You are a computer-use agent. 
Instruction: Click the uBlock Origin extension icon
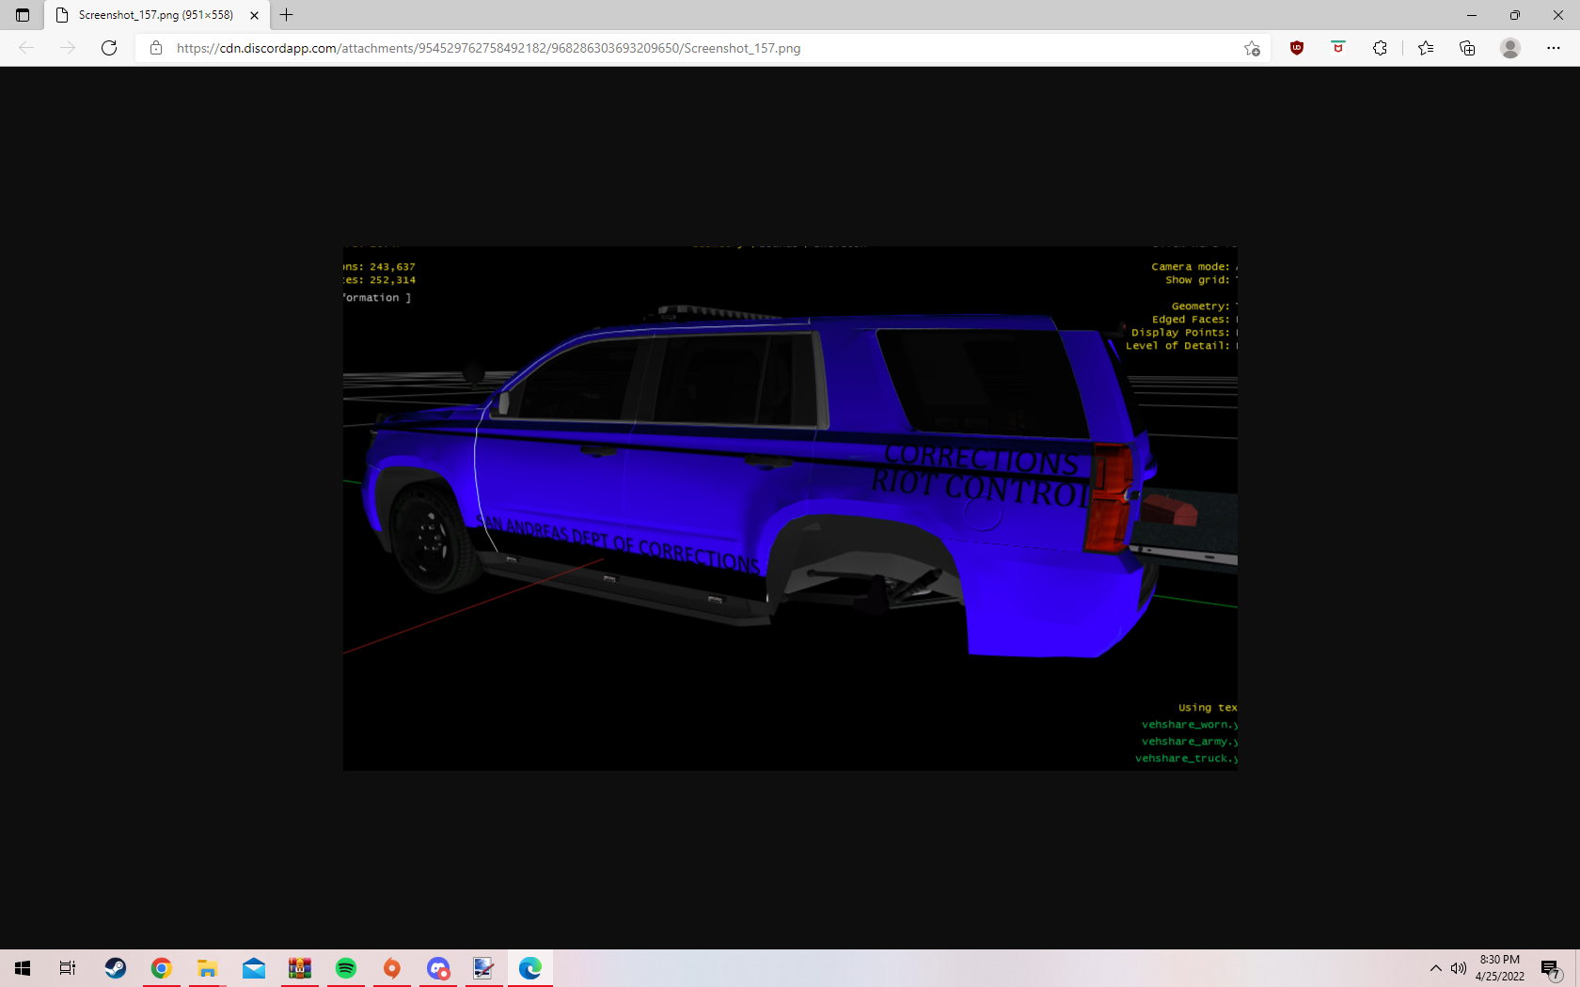point(1297,48)
